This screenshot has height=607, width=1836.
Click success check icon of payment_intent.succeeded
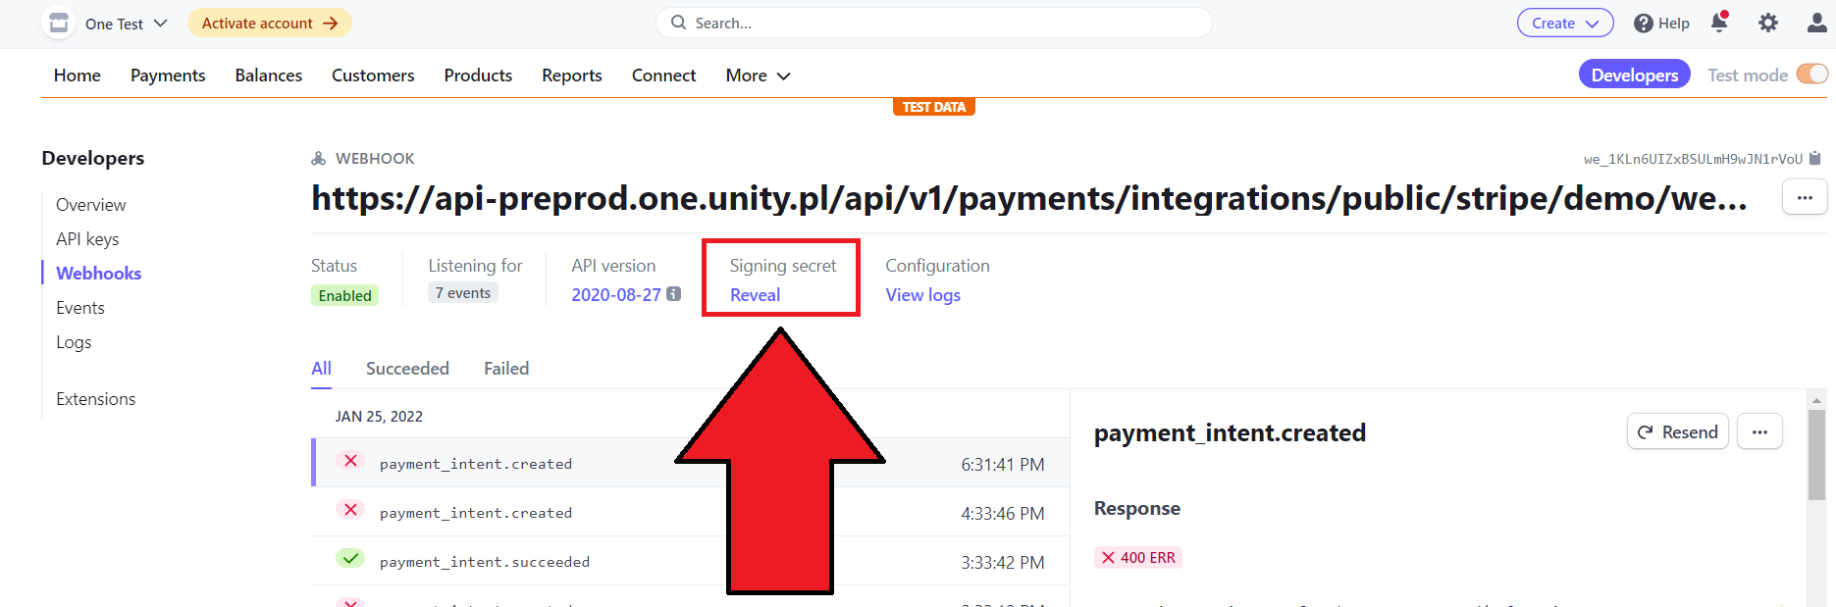coord(350,559)
